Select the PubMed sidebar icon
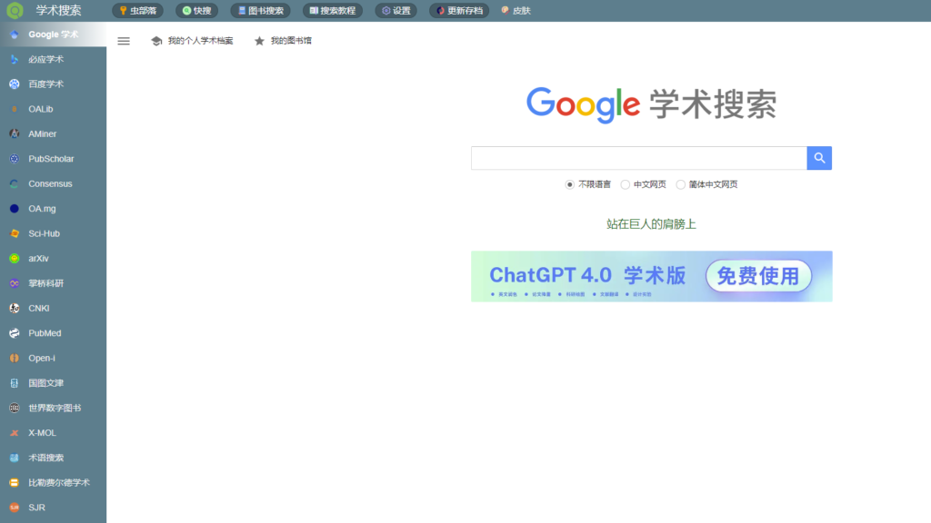This screenshot has width=931, height=523. (15, 333)
